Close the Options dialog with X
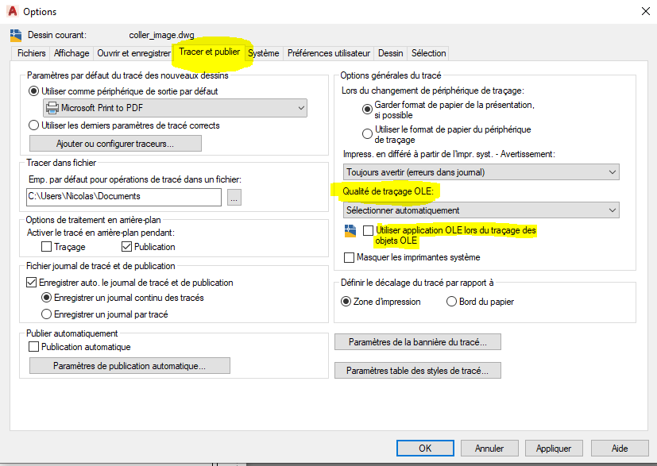The image size is (657, 466). [644, 11]
